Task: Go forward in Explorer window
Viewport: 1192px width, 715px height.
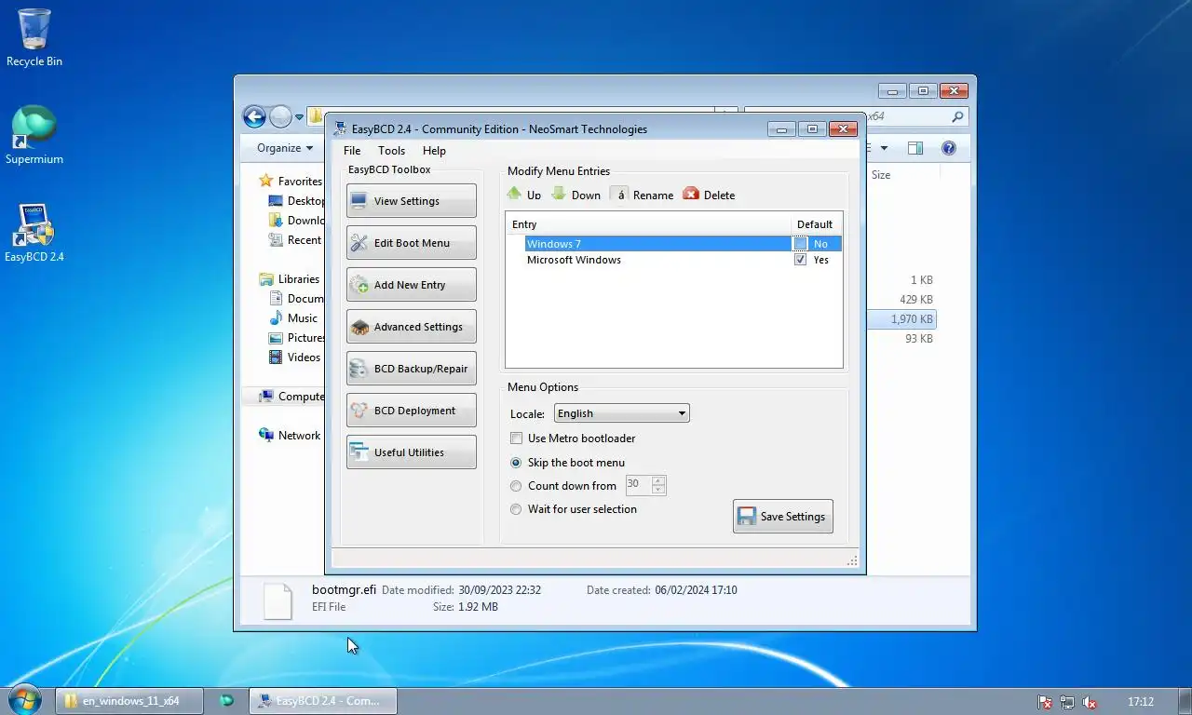Action: [280, 116]
